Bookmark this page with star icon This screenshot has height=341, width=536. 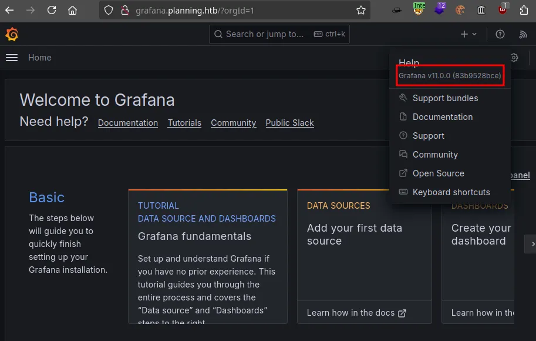click(x=361, y=10)
